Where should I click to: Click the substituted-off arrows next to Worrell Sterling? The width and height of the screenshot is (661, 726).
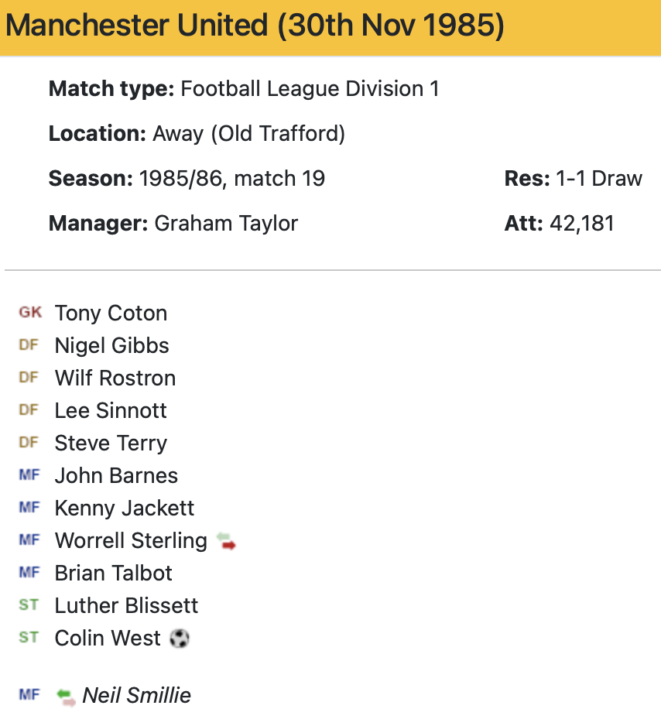[x=225, y=541]
